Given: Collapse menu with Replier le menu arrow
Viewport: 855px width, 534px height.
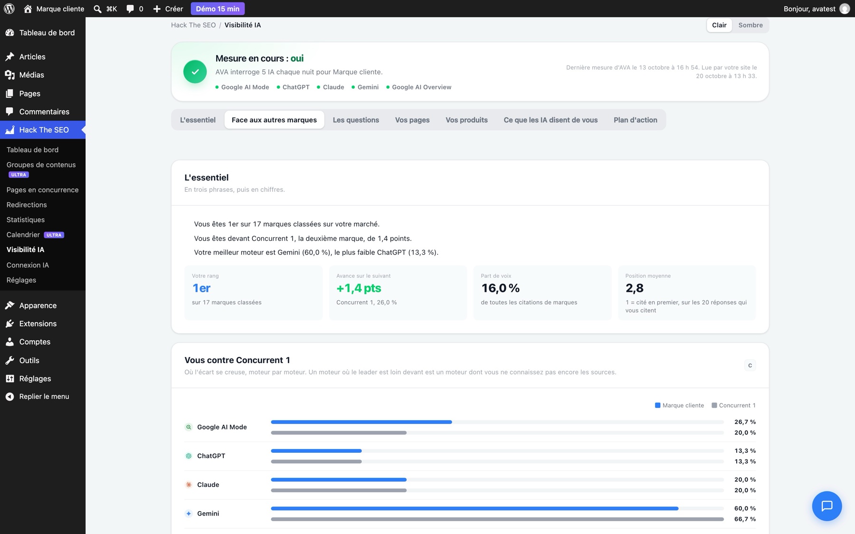Looking at the screenshot, I should tap(9, 396).
